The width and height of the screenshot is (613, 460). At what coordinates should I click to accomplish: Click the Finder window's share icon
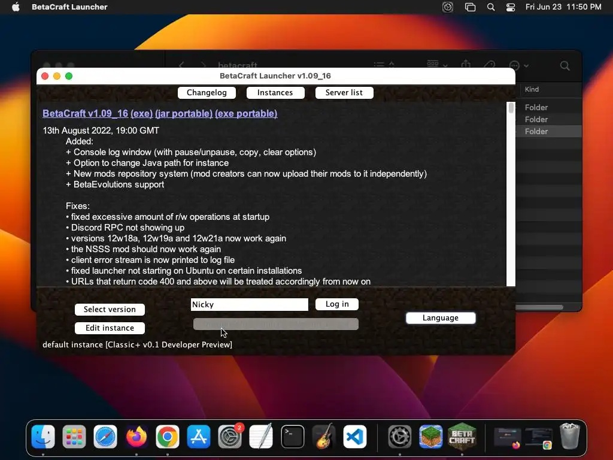[466, 63]
